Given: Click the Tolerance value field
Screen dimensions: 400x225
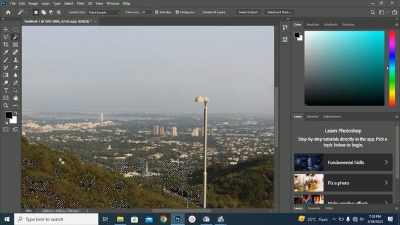Looking at the screenshot, I should [x=146, y=12].
